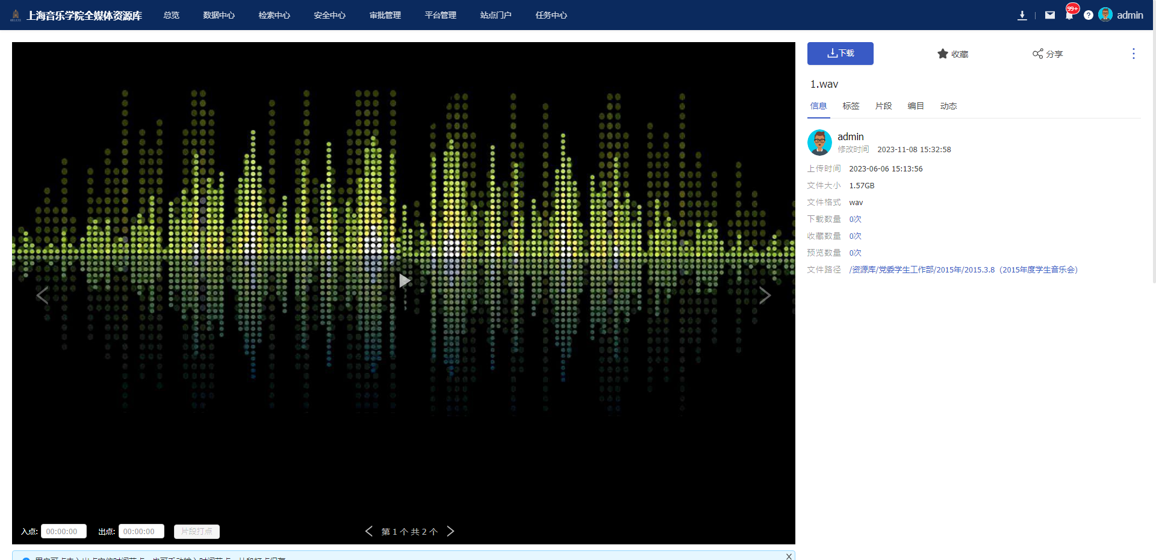Click the help question mark icon
The width and height of the screenshot is (1156, 560).
point(1088,15)
